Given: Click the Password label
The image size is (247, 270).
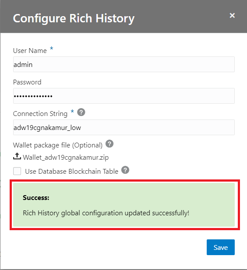Looking at the screenshot, I should click(x=27, y=82).
